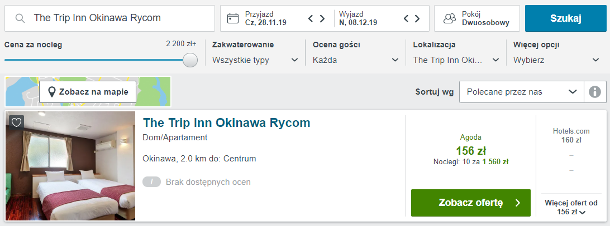The width and height of the screenshot is (610, 226).
Task: Click the Zobacz ofertę button
Action: point(471,203)
